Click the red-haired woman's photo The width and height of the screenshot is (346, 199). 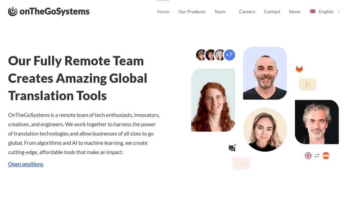pyautogui.click(x=213, y=100)
